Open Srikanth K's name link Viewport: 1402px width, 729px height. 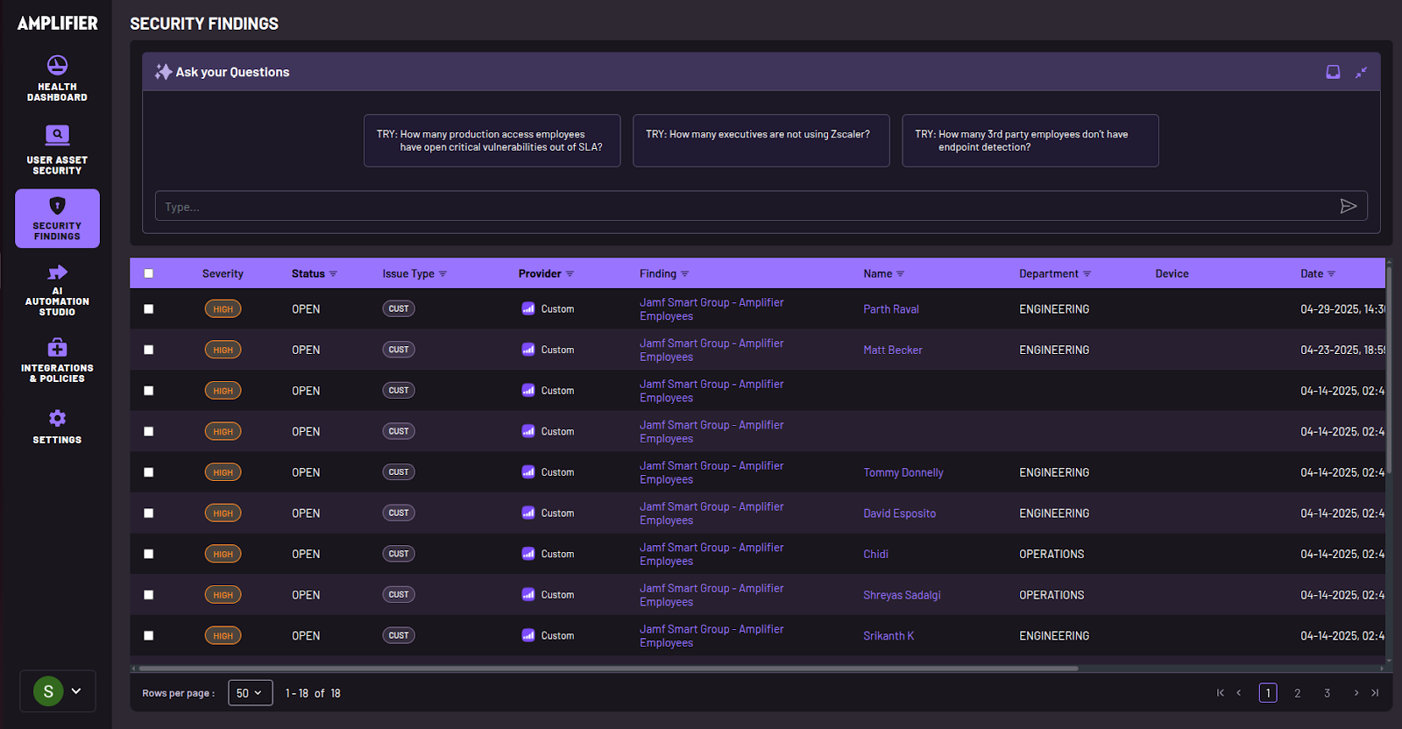pos(889,636)
